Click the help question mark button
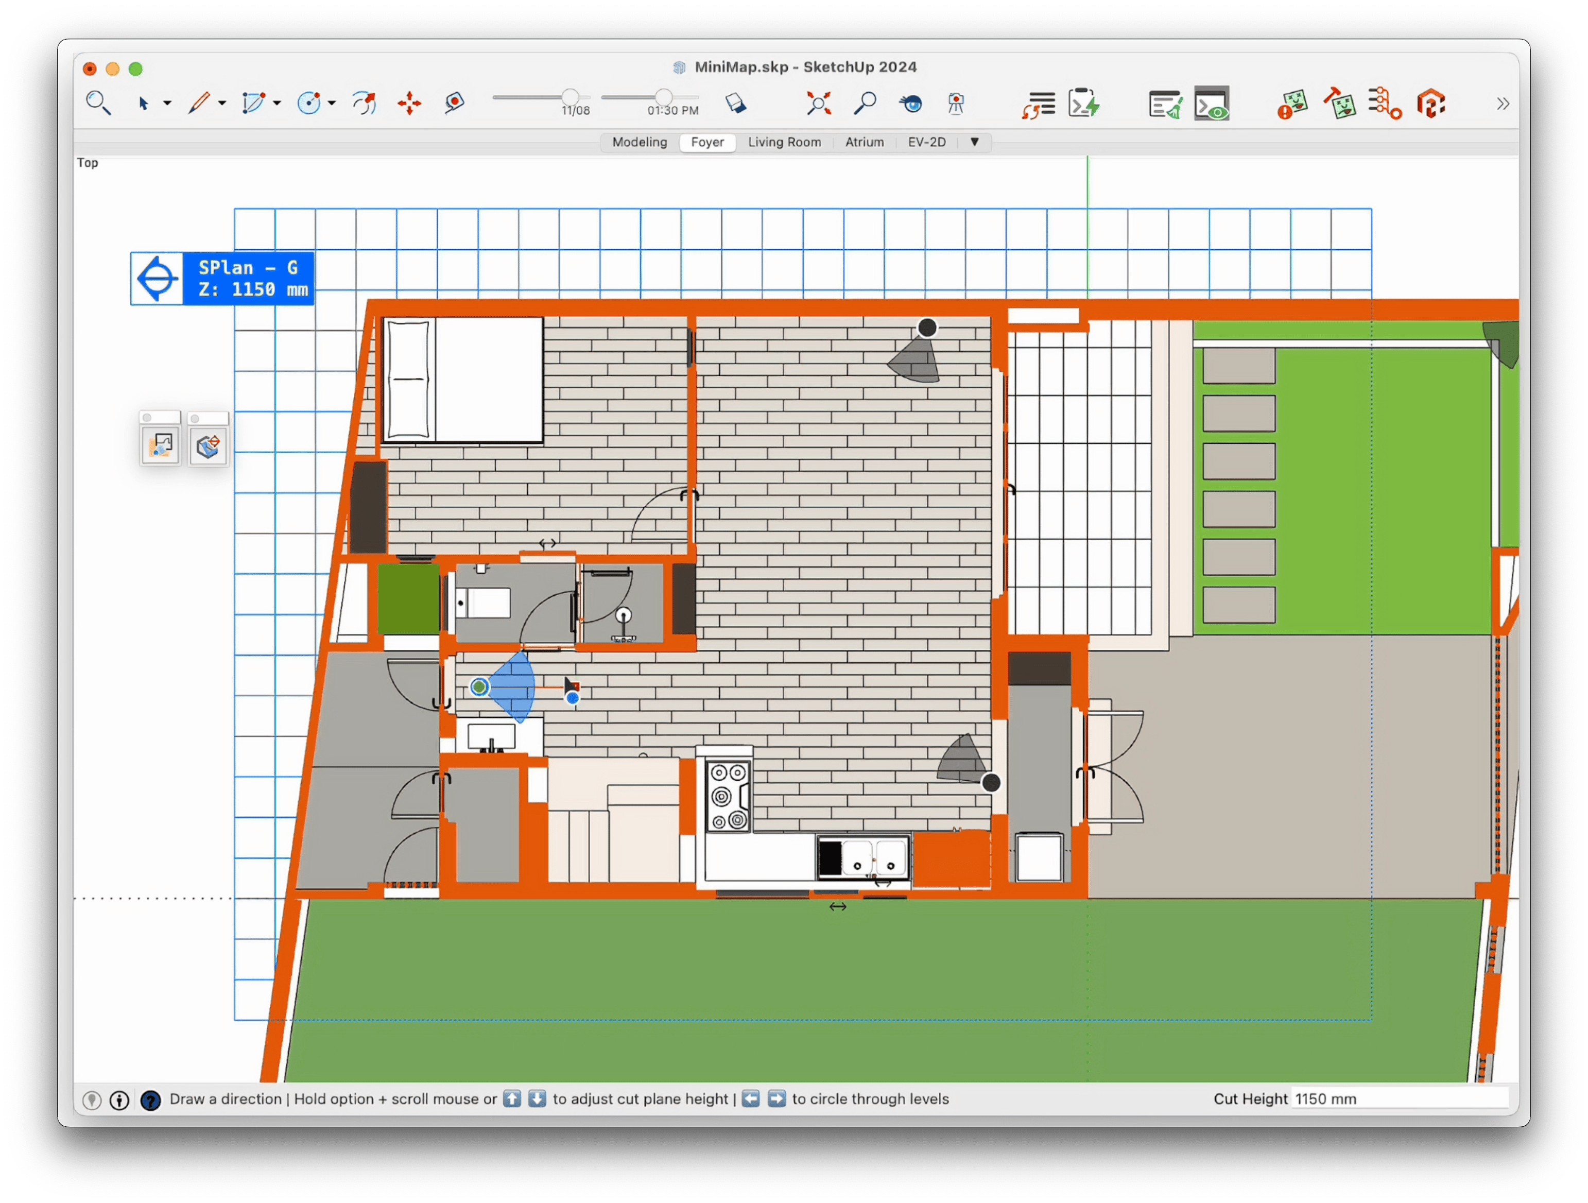1588x1203 pixels. click(150, 1099)
